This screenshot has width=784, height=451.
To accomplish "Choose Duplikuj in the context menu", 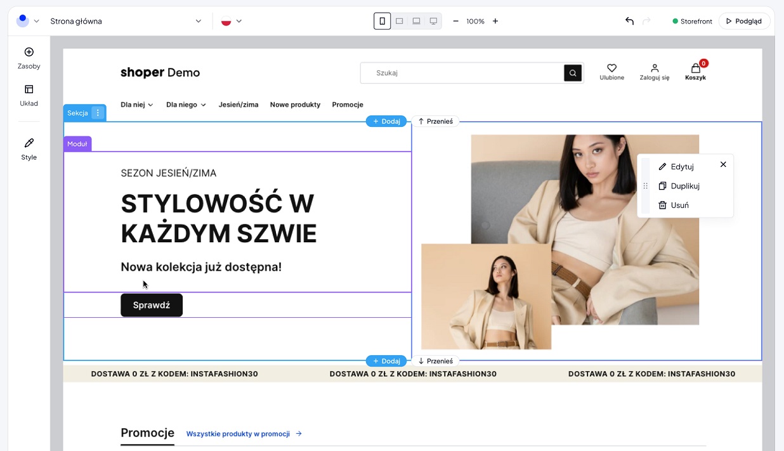I will tap(679, 186).
